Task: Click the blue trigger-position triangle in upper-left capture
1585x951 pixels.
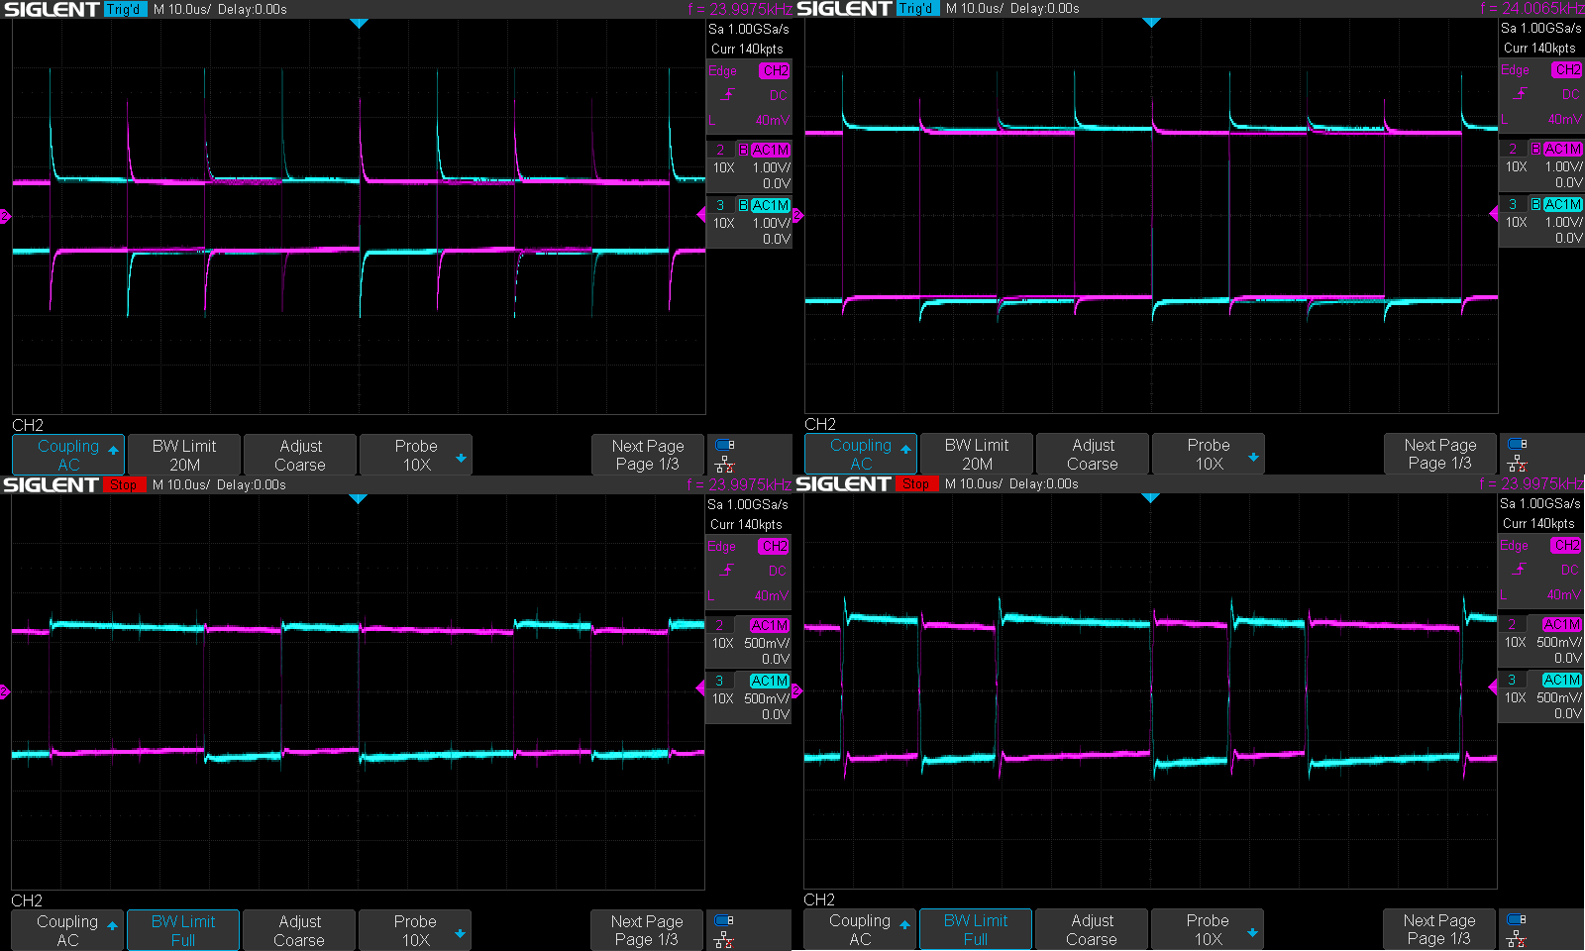Action: (359, 23)
